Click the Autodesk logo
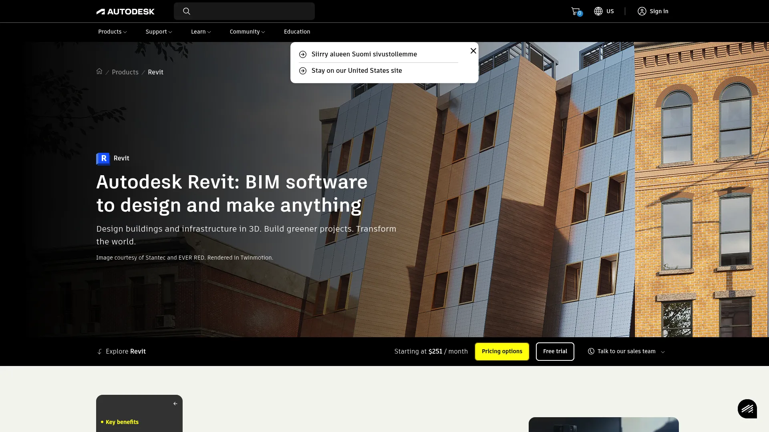Screen dimensions: 769x432 [x=125, y=12]
